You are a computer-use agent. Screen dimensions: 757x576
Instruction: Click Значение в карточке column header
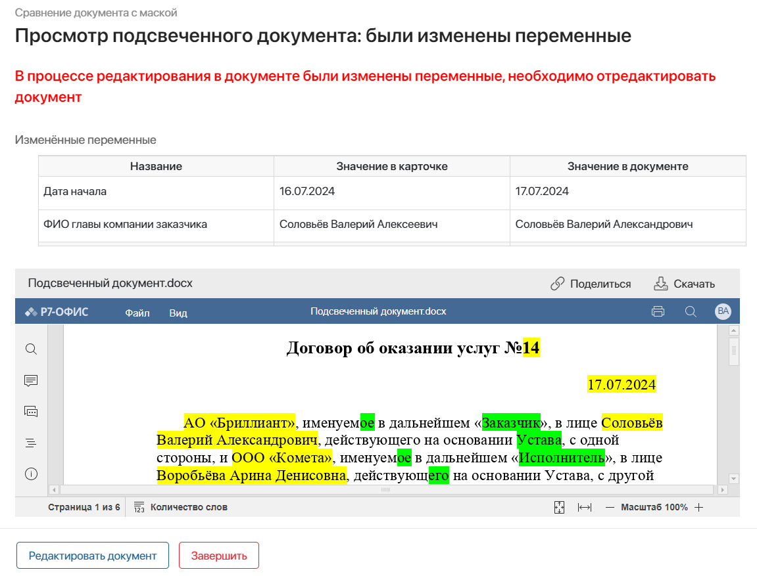pos(391,166)
